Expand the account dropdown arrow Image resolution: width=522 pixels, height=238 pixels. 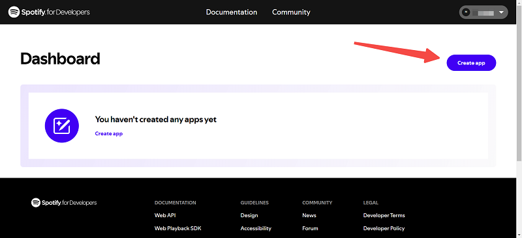[501, 12]
